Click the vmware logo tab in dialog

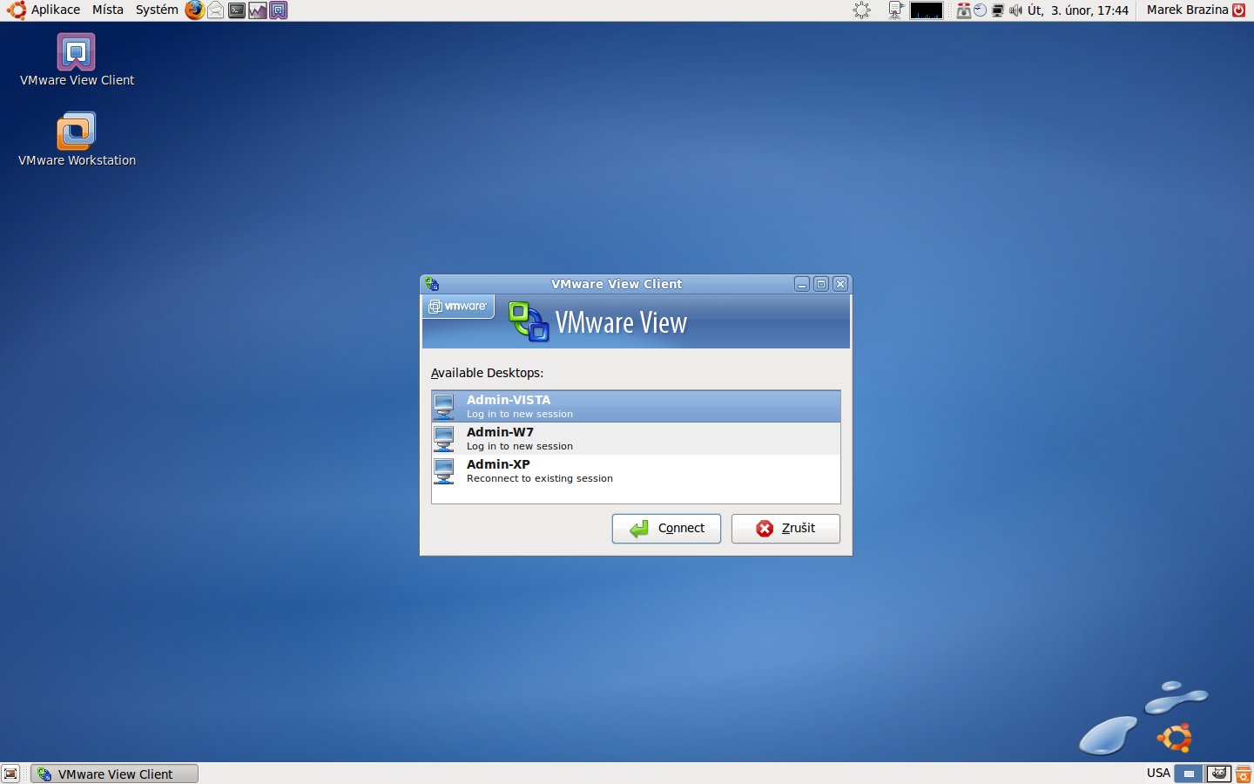tap(458, 307)
